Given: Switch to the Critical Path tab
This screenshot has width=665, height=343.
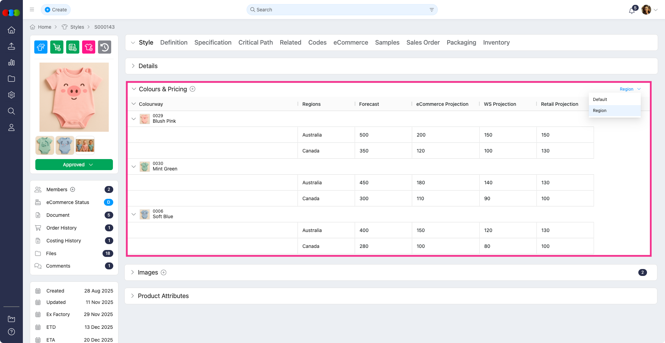Looking at the screenshot, I should tap(255, 43).
